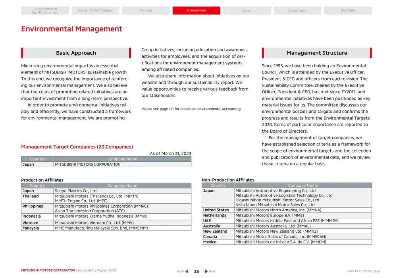Open the Social section tab

pos(247,11)
